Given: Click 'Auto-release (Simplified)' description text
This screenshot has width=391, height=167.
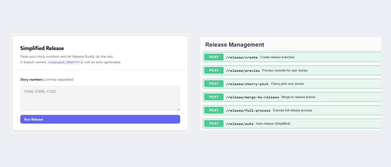Looking at the screenshot, I should tap(273, 124).
